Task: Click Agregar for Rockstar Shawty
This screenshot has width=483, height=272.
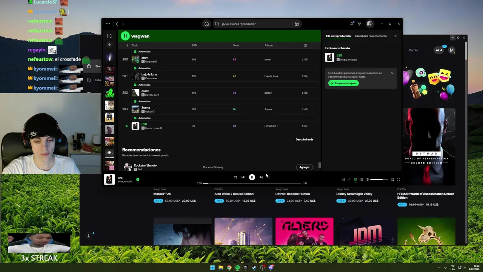Action: [x=305, y=167]
